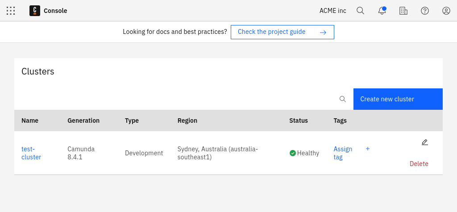Check the project guide button
This screenshot has width=457, height=212.
point(282,32)
